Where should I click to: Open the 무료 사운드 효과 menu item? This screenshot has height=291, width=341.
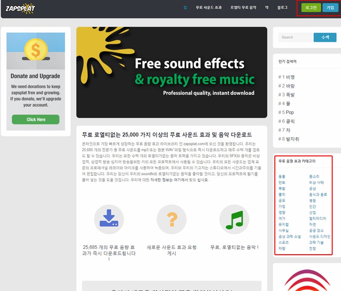click(208, 8)
